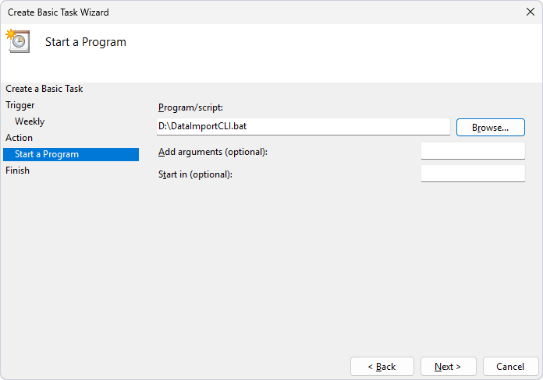Select the highlighted Start a Program step
The width and height of the screenshot is (543, 380).
pyautogui.click(x=71, y=154)
